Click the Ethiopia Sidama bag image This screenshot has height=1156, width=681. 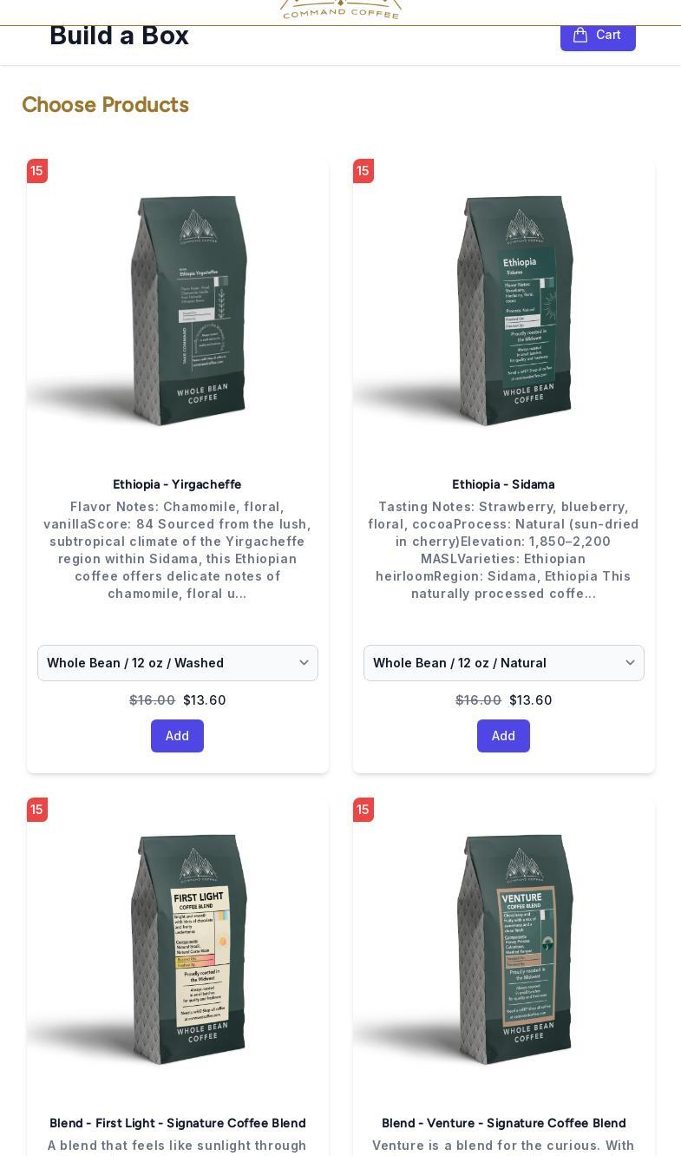click(x=504, y=310)
